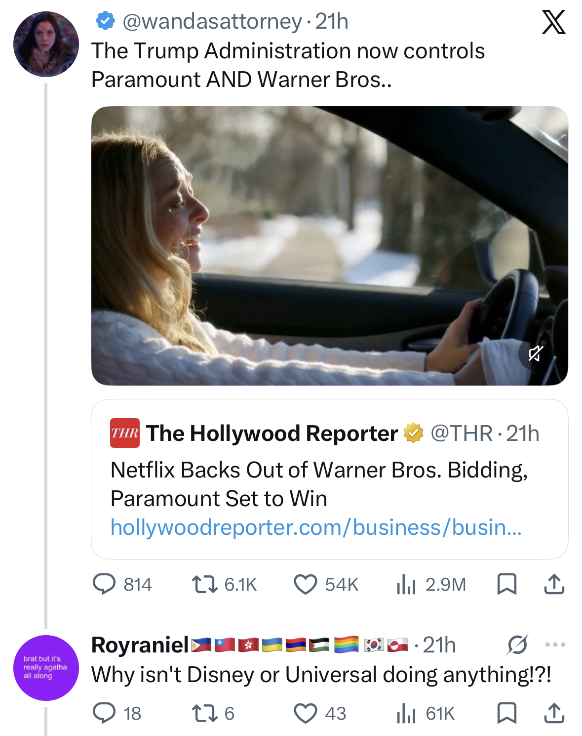Open the reply icon on @wandasattorney's post
Screen dimensions: 582x736
tap(104, 585)
